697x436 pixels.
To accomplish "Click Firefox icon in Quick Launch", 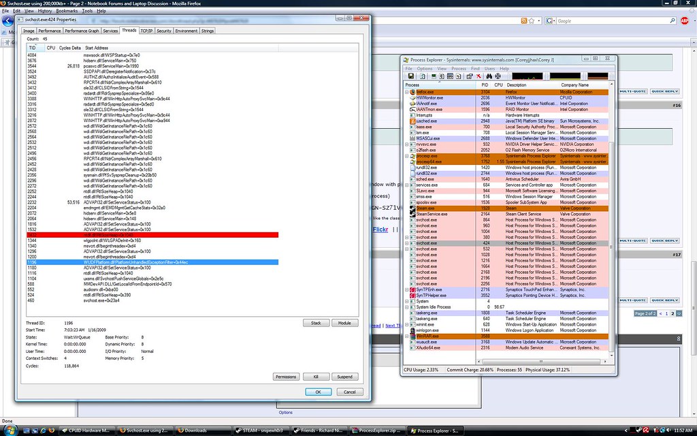I will (52, 431).
